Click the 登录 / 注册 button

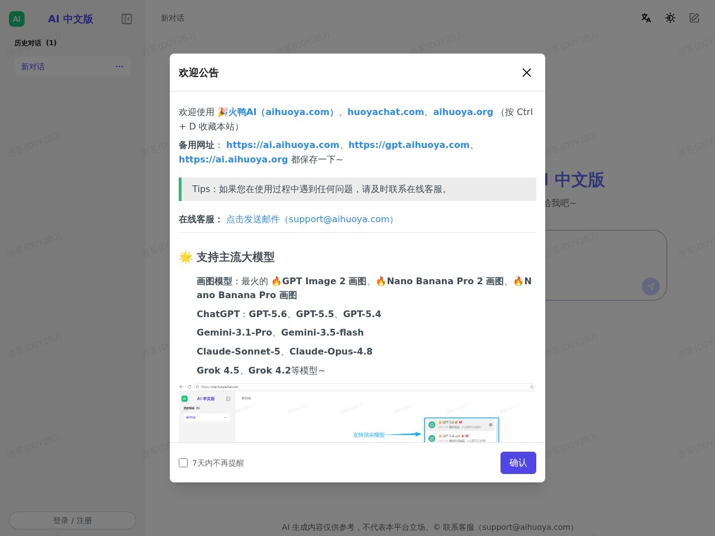pyautogui.click(x=73, y=520)
